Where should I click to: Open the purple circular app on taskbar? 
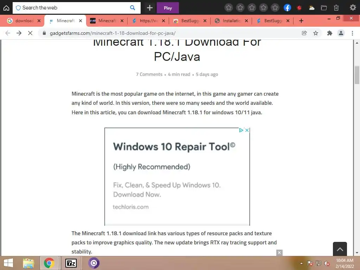(x=94, y=263)
